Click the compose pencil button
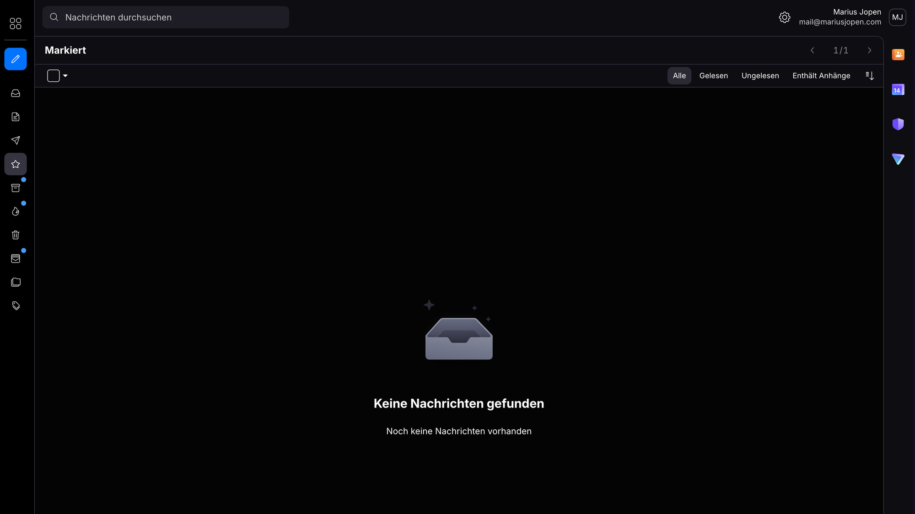Viewport: 915px width, 514px height. pos(16,59)
